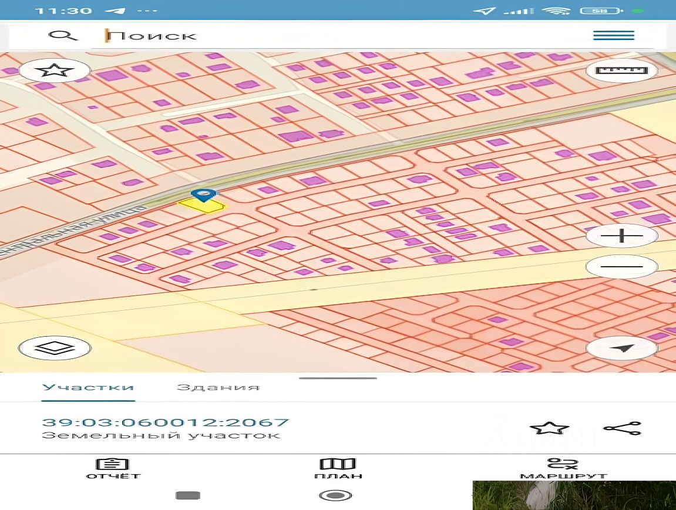
Task: Open favorites star button on map
Action: pyautogui.click(x=54, y=70)
